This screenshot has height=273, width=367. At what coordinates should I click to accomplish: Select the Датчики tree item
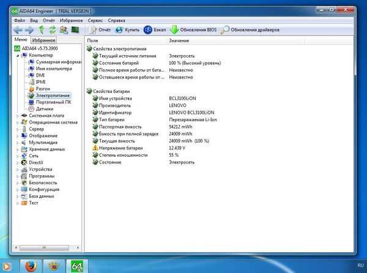point(45,109)
